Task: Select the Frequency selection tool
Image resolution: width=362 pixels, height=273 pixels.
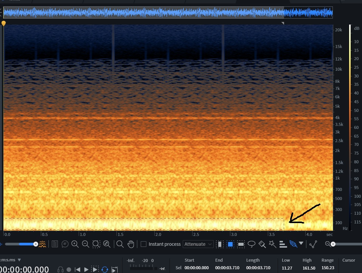Action: coord(241,244)
